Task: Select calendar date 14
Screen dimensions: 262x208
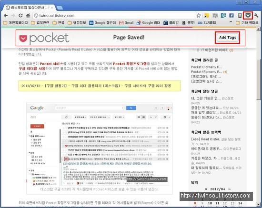Action: pyautogui.click(x=240, y=203)
